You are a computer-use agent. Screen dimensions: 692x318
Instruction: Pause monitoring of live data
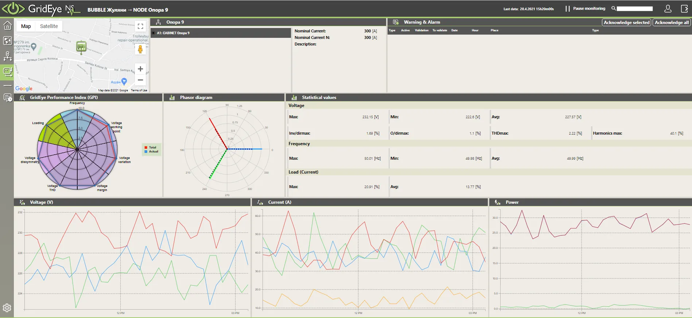tap(586, 9)
